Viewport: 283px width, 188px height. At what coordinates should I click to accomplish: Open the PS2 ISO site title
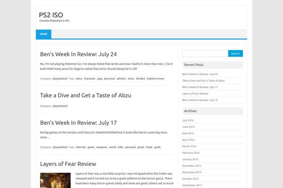(51, 15)
